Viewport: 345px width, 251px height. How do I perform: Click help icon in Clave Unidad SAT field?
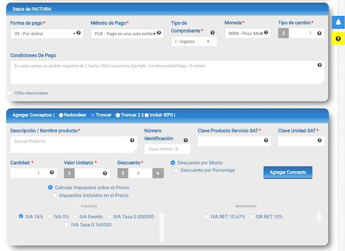(x=319, y=141)
